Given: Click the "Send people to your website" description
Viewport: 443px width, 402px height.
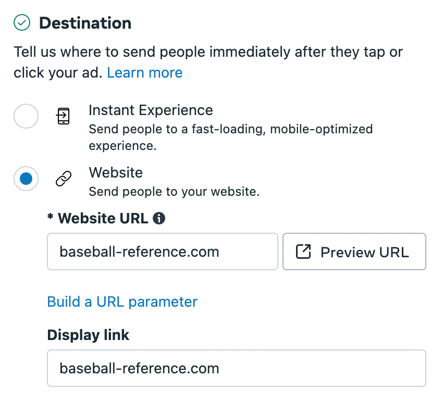Looking at the screenshot, I should click(174, 191).
